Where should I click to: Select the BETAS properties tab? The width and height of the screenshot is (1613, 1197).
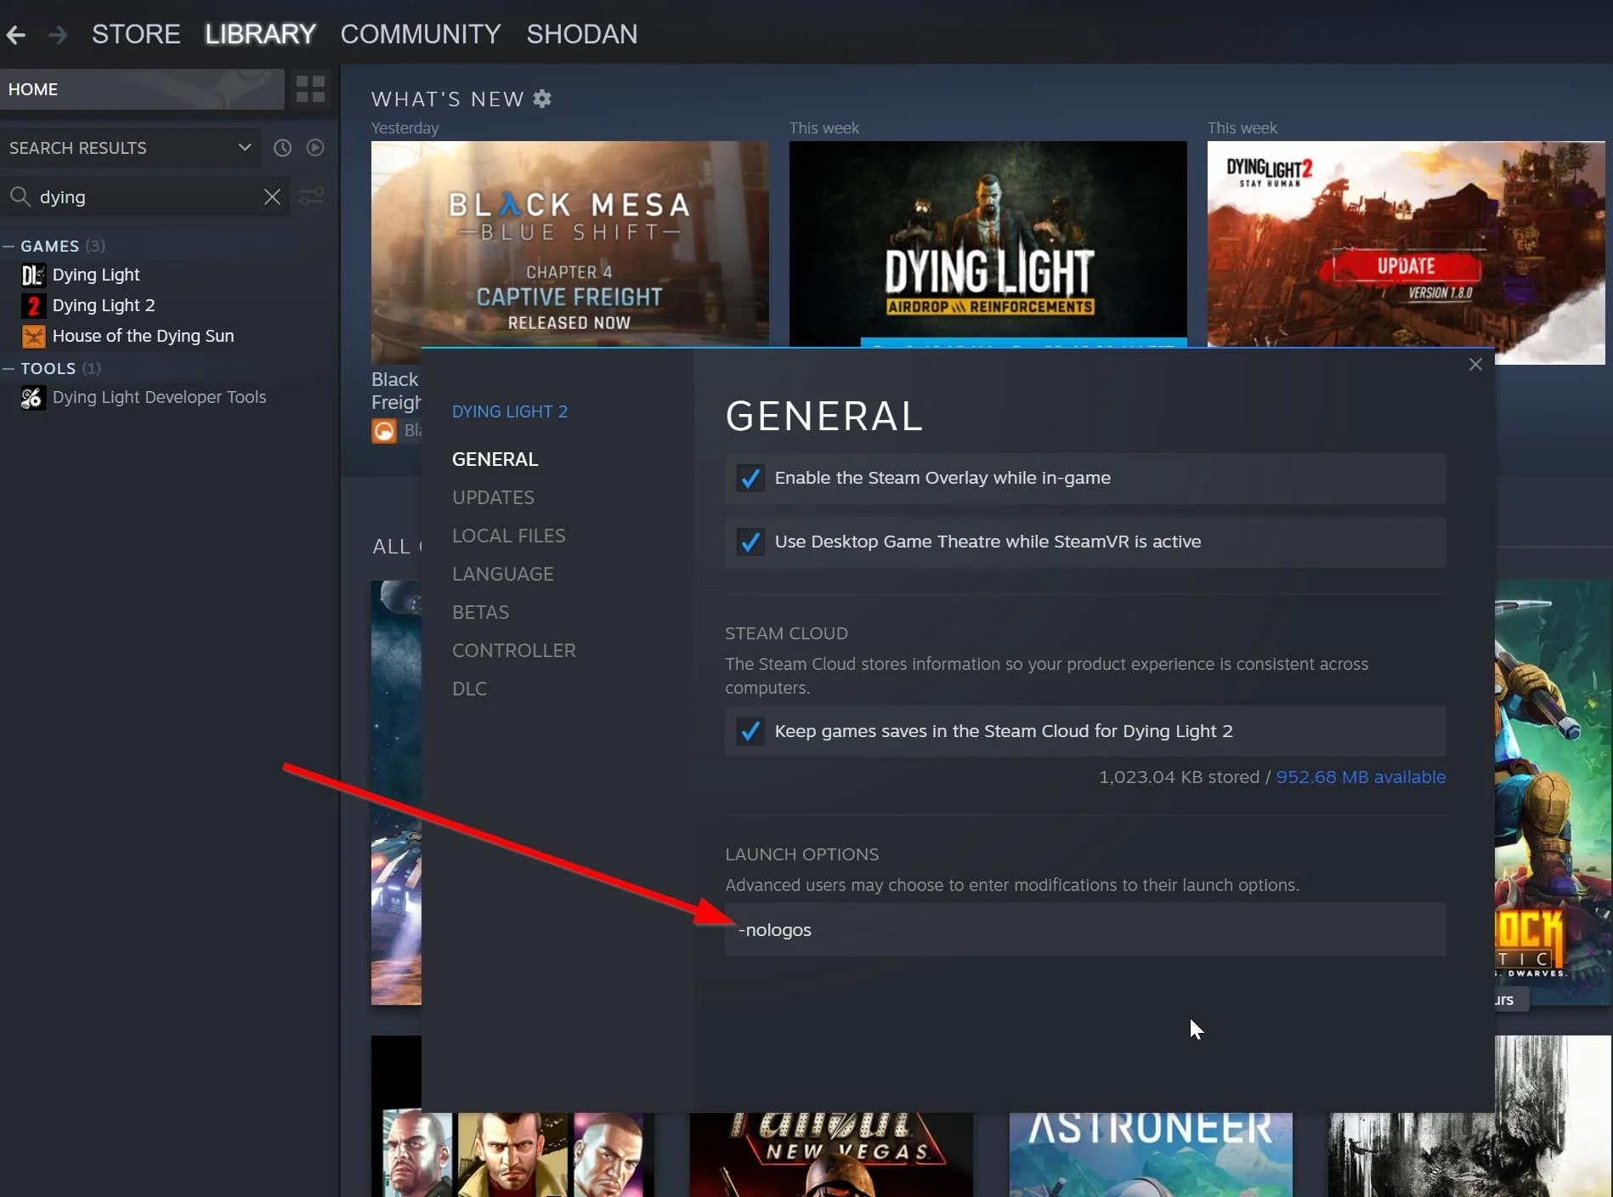click(481, 612)
